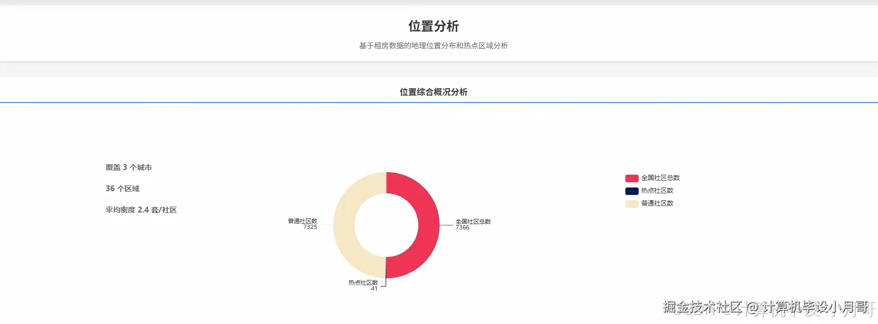
Task: Click the 掘金技术社区 watermark text
Action: pos(702,307)
